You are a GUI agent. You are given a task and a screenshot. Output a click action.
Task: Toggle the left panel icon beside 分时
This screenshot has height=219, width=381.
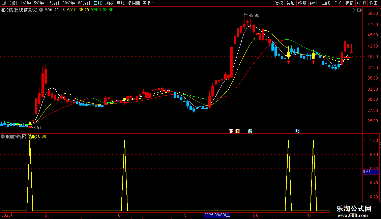[4, 3]
